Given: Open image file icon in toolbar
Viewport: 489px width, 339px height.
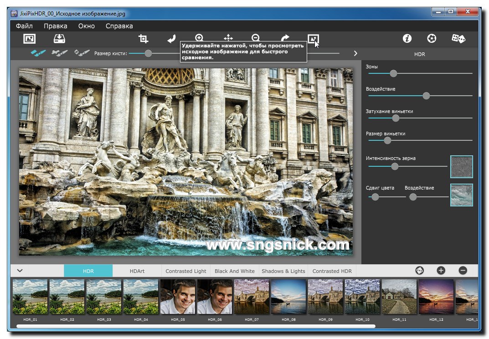Looking at the screenshot, I should pos(29,39).
